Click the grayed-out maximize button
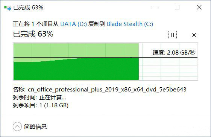This screenshot has height=137, width=211. coord(177,7)
